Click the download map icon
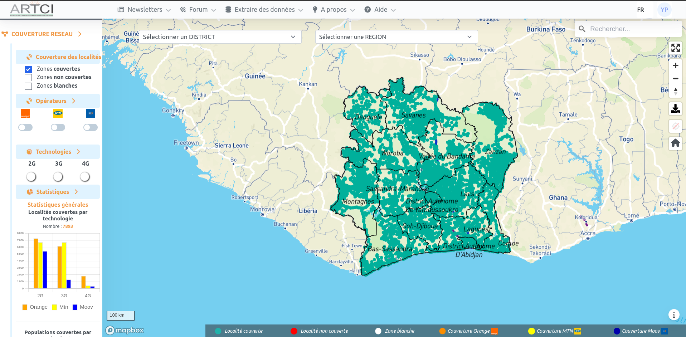 click(675, 108)
